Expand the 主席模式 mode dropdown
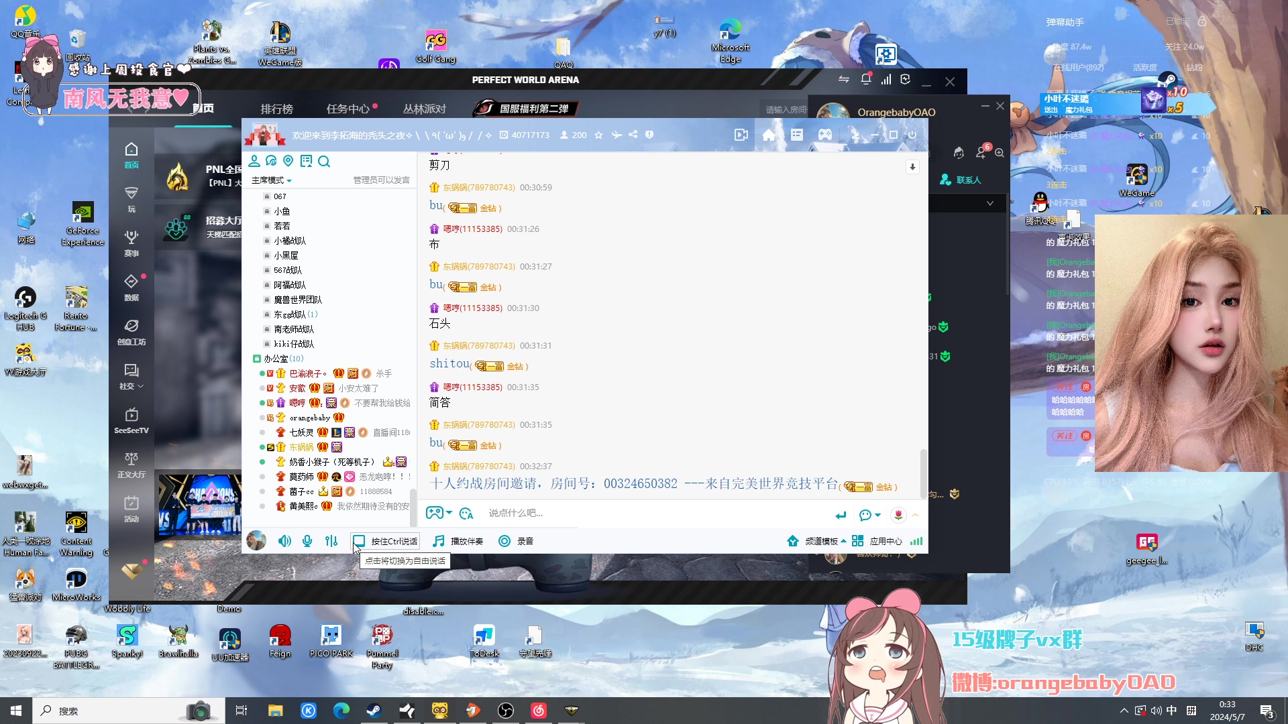 pyautogui.click(x=271, y=180)
